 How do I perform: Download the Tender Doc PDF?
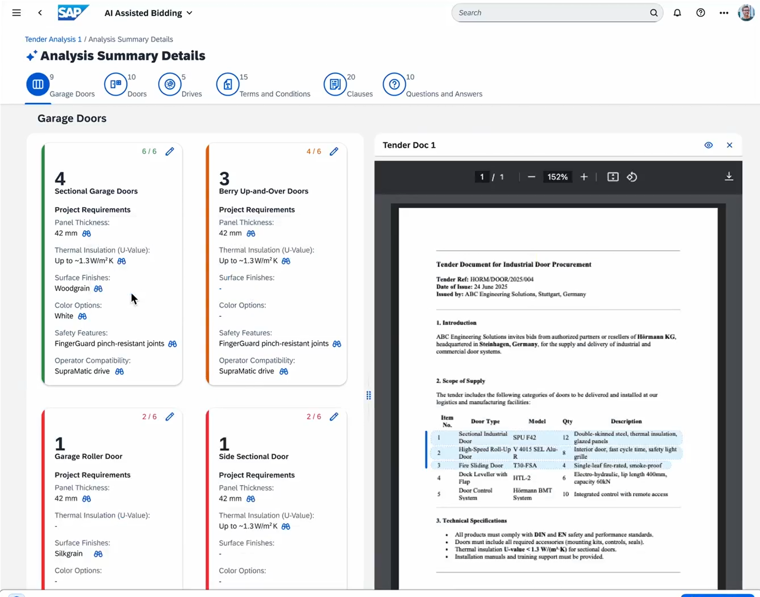(729, 176)
